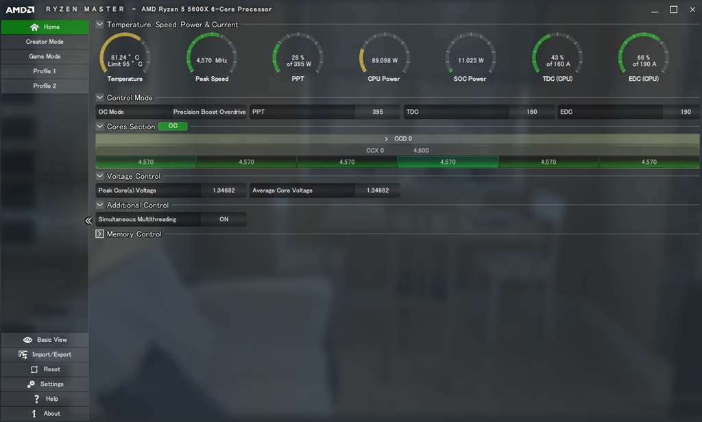Click the Home house icon
This screenshot has width=702, height=422.
click(x=34, y=27)
